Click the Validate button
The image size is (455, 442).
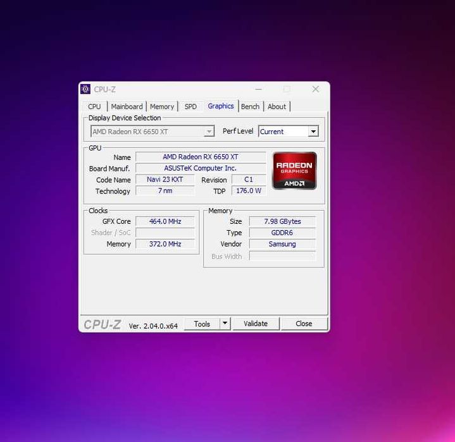point(256,323)
